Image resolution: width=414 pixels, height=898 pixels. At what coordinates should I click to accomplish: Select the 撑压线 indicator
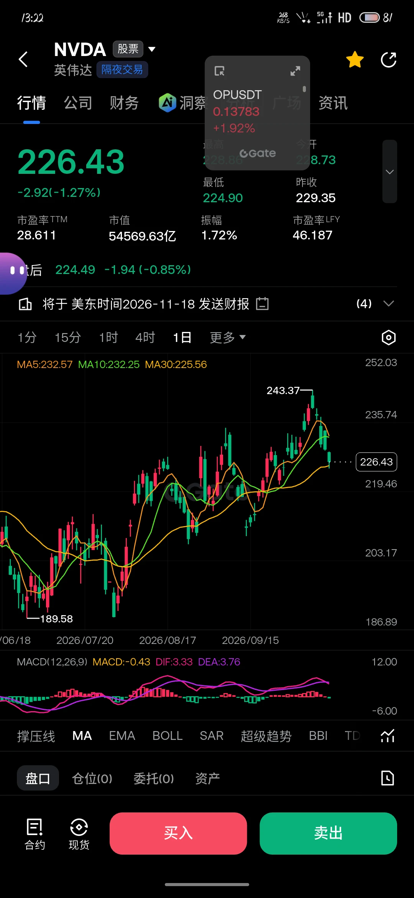[36, 736]
